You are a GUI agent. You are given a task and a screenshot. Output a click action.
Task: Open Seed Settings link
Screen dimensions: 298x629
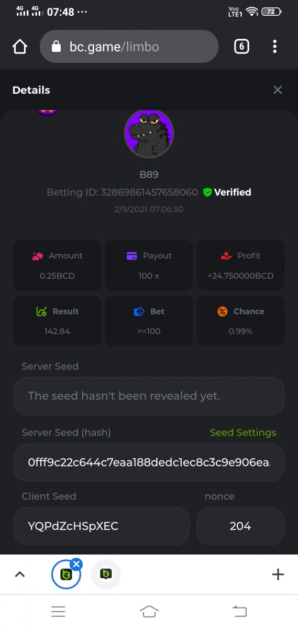pos(243,432)
